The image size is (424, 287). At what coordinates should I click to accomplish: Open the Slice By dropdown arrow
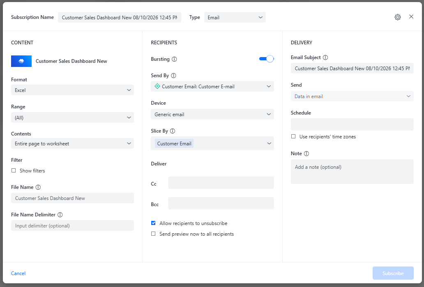click(x=269, y=143)
